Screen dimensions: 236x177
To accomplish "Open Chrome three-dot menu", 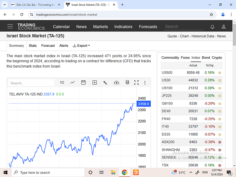I will coord(231,15).
